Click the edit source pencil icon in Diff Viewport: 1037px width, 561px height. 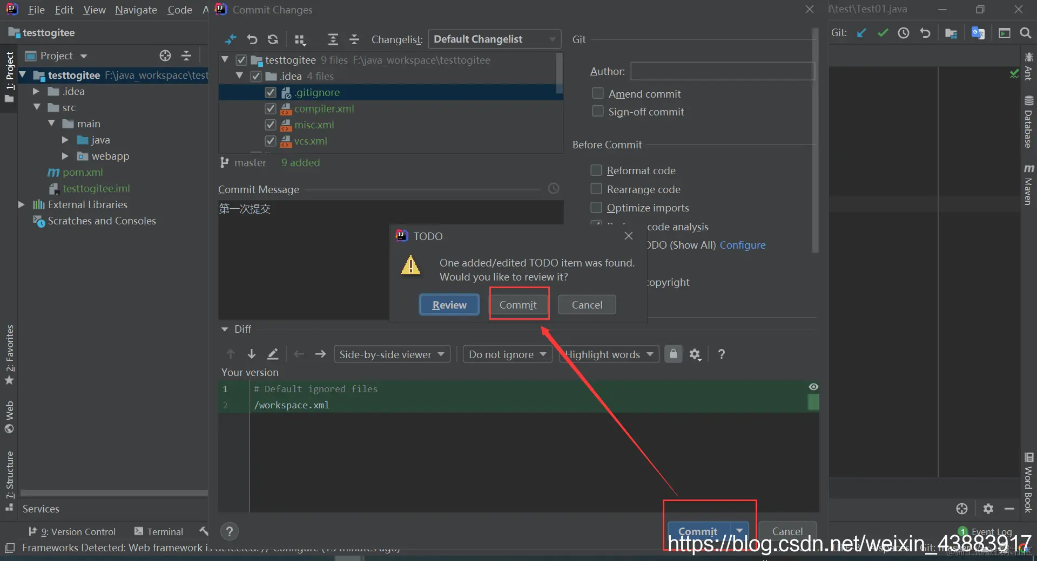pyautogui.click(x=273, y=354)
